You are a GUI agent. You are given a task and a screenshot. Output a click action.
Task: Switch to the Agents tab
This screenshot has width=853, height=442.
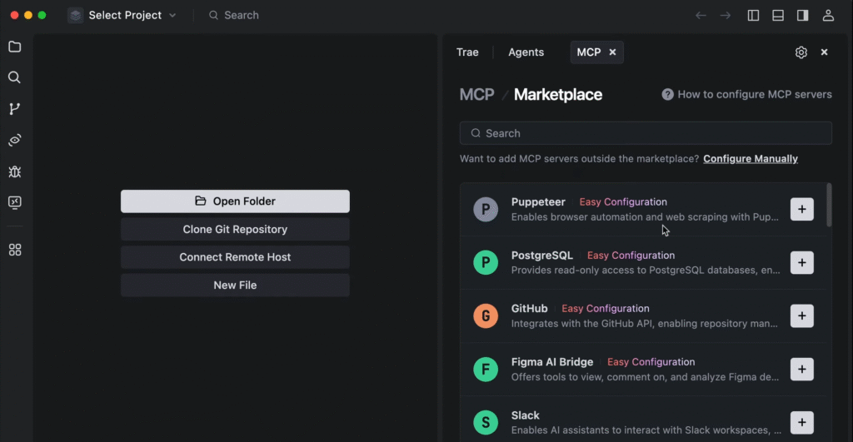[x=526, y=52]
